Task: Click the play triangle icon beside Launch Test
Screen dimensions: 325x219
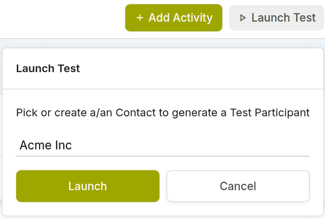Action: 243,18
